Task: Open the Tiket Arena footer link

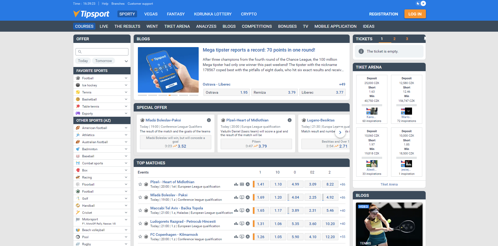Action: point(389,184)
